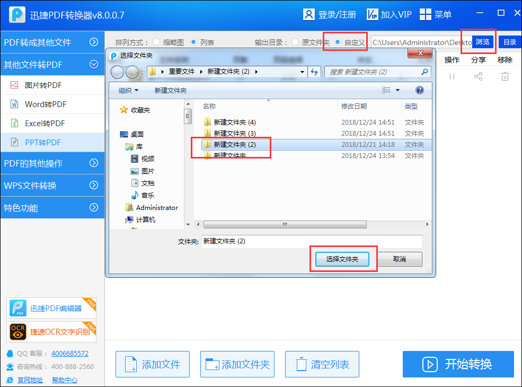Click 添加文件夹 button

[237, 364]
